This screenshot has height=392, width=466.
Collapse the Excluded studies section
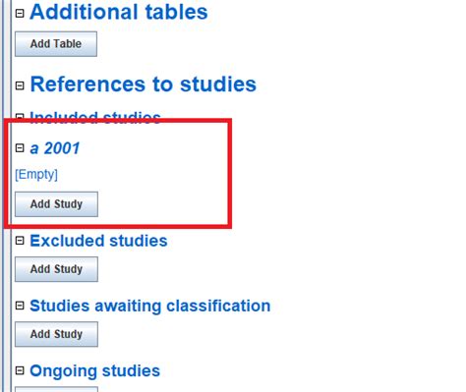pos(20,241)
